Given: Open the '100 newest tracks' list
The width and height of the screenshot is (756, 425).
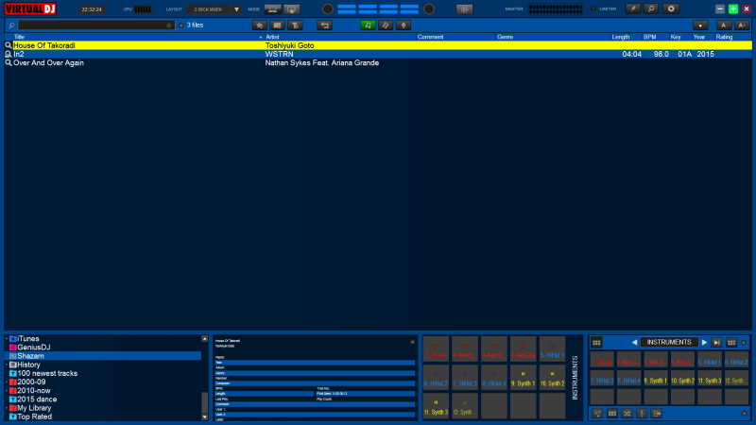Looking at the screenshot, I should coord(46,373).
